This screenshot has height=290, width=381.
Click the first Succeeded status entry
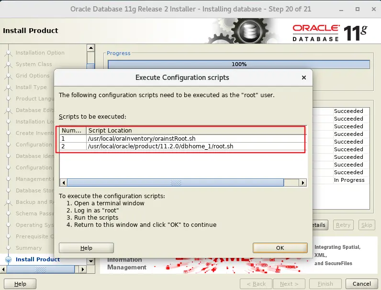tap(348, 111)
